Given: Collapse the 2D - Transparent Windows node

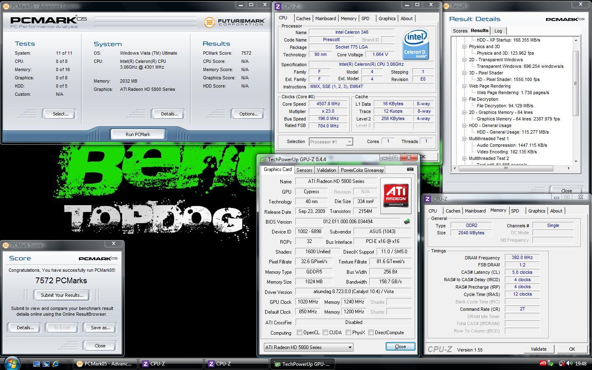Looking at the screenshot, I should 465,60.
